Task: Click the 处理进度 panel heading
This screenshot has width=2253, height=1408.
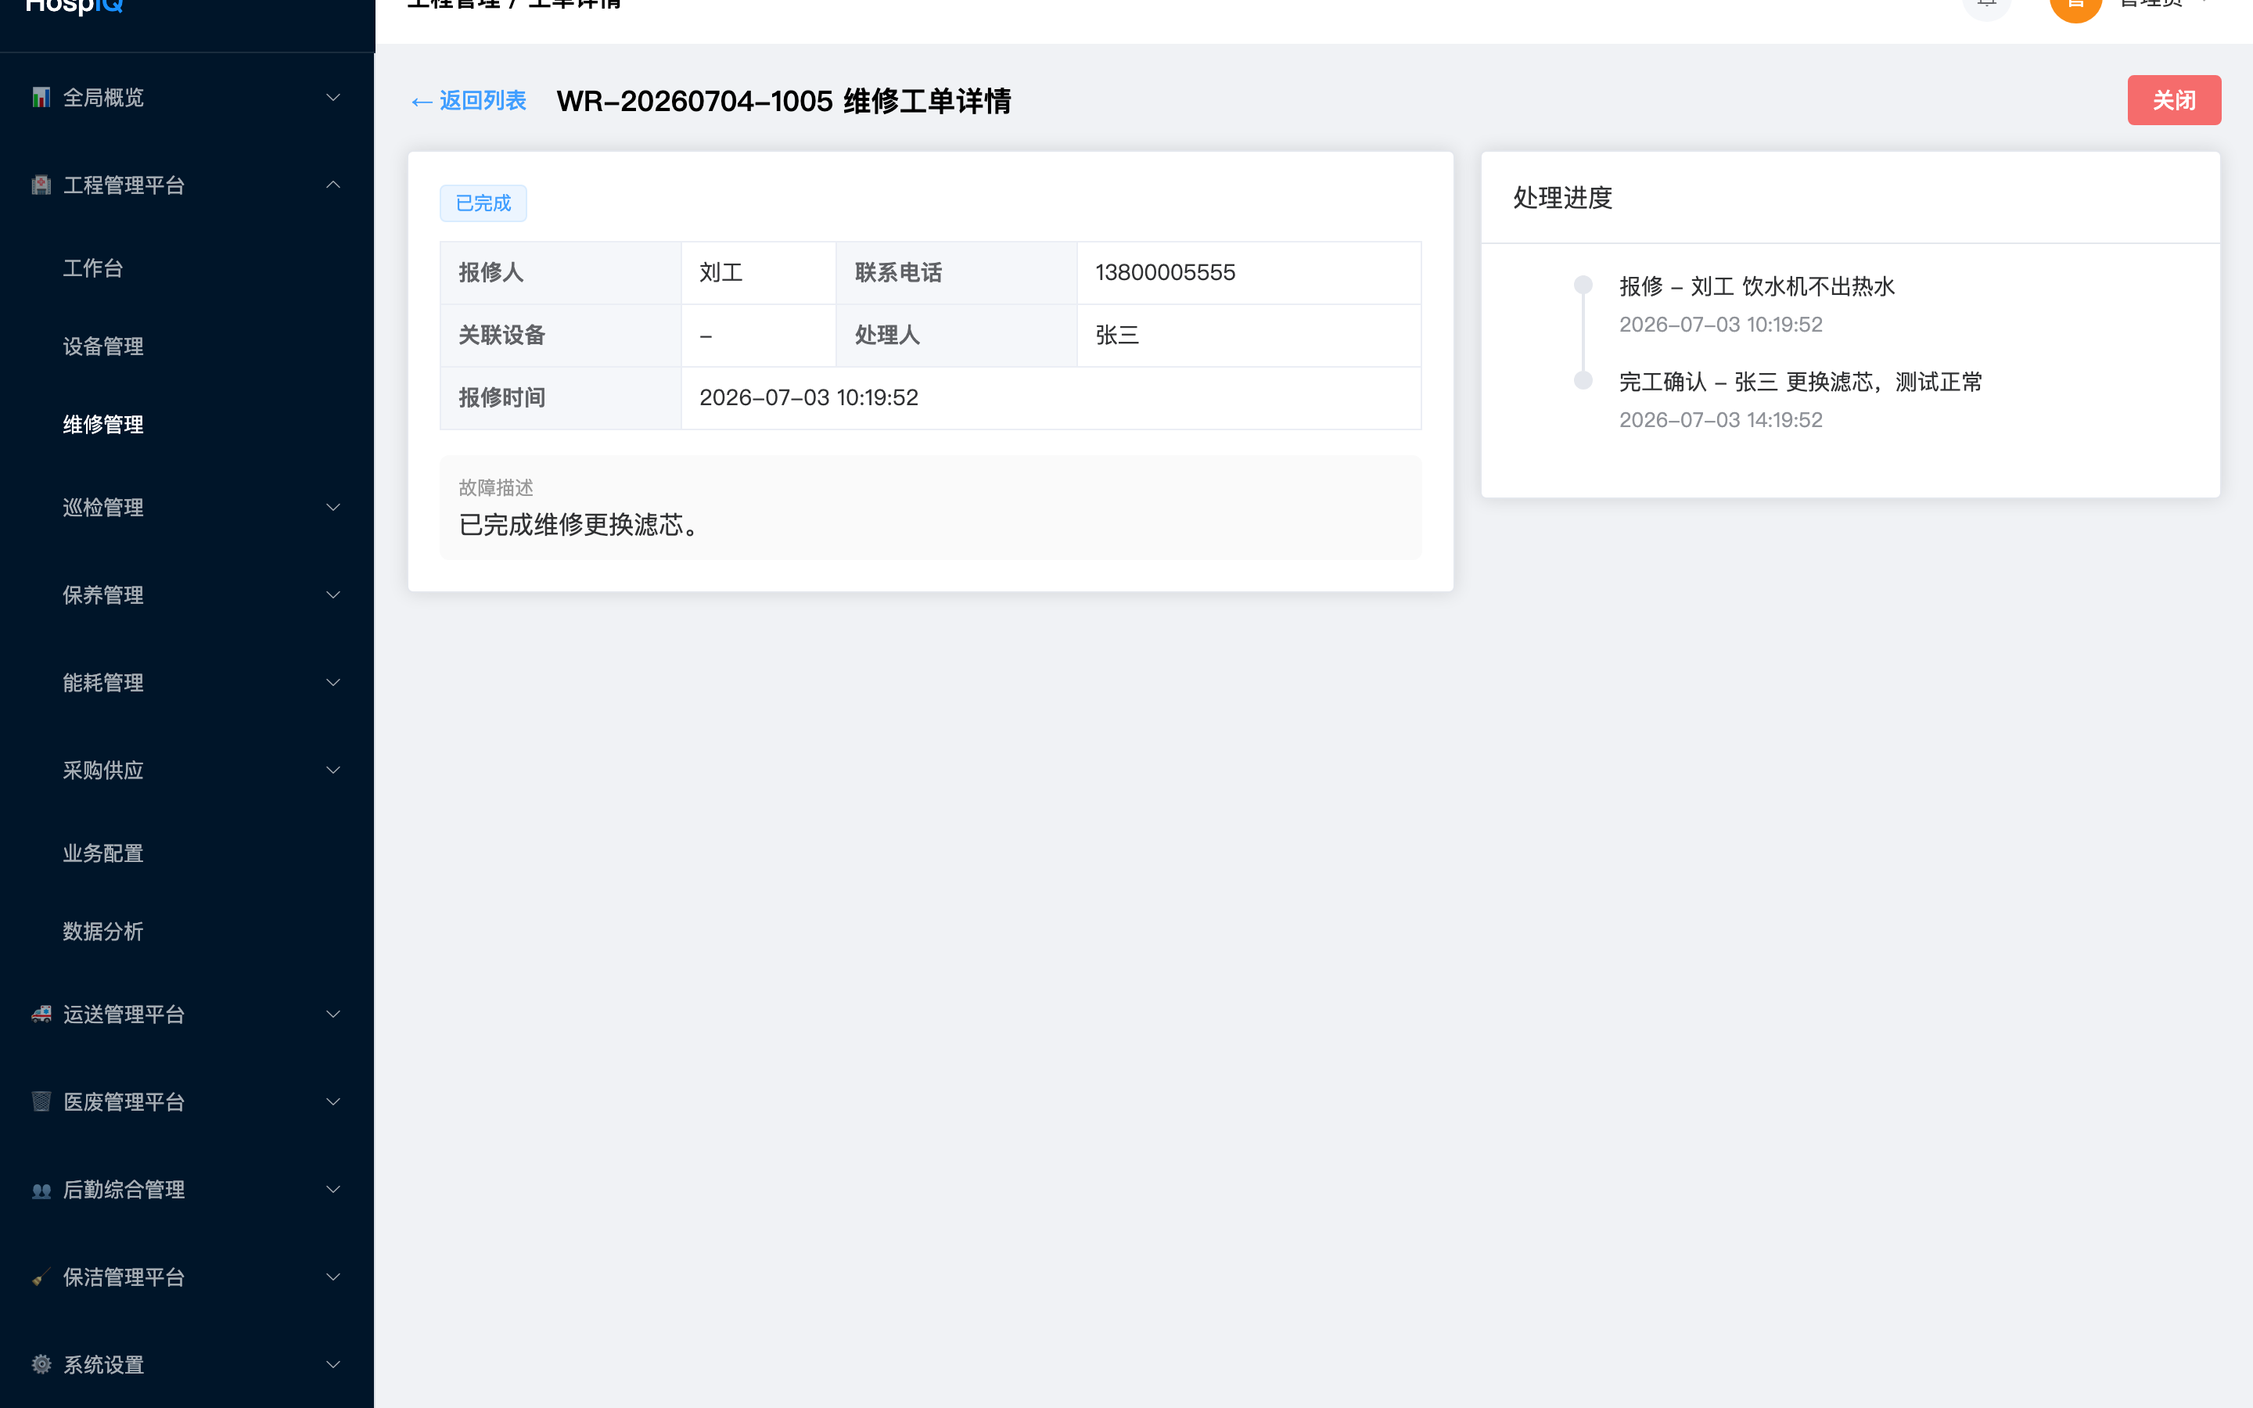Action: pyautogui.click(x=1562, y=197)
